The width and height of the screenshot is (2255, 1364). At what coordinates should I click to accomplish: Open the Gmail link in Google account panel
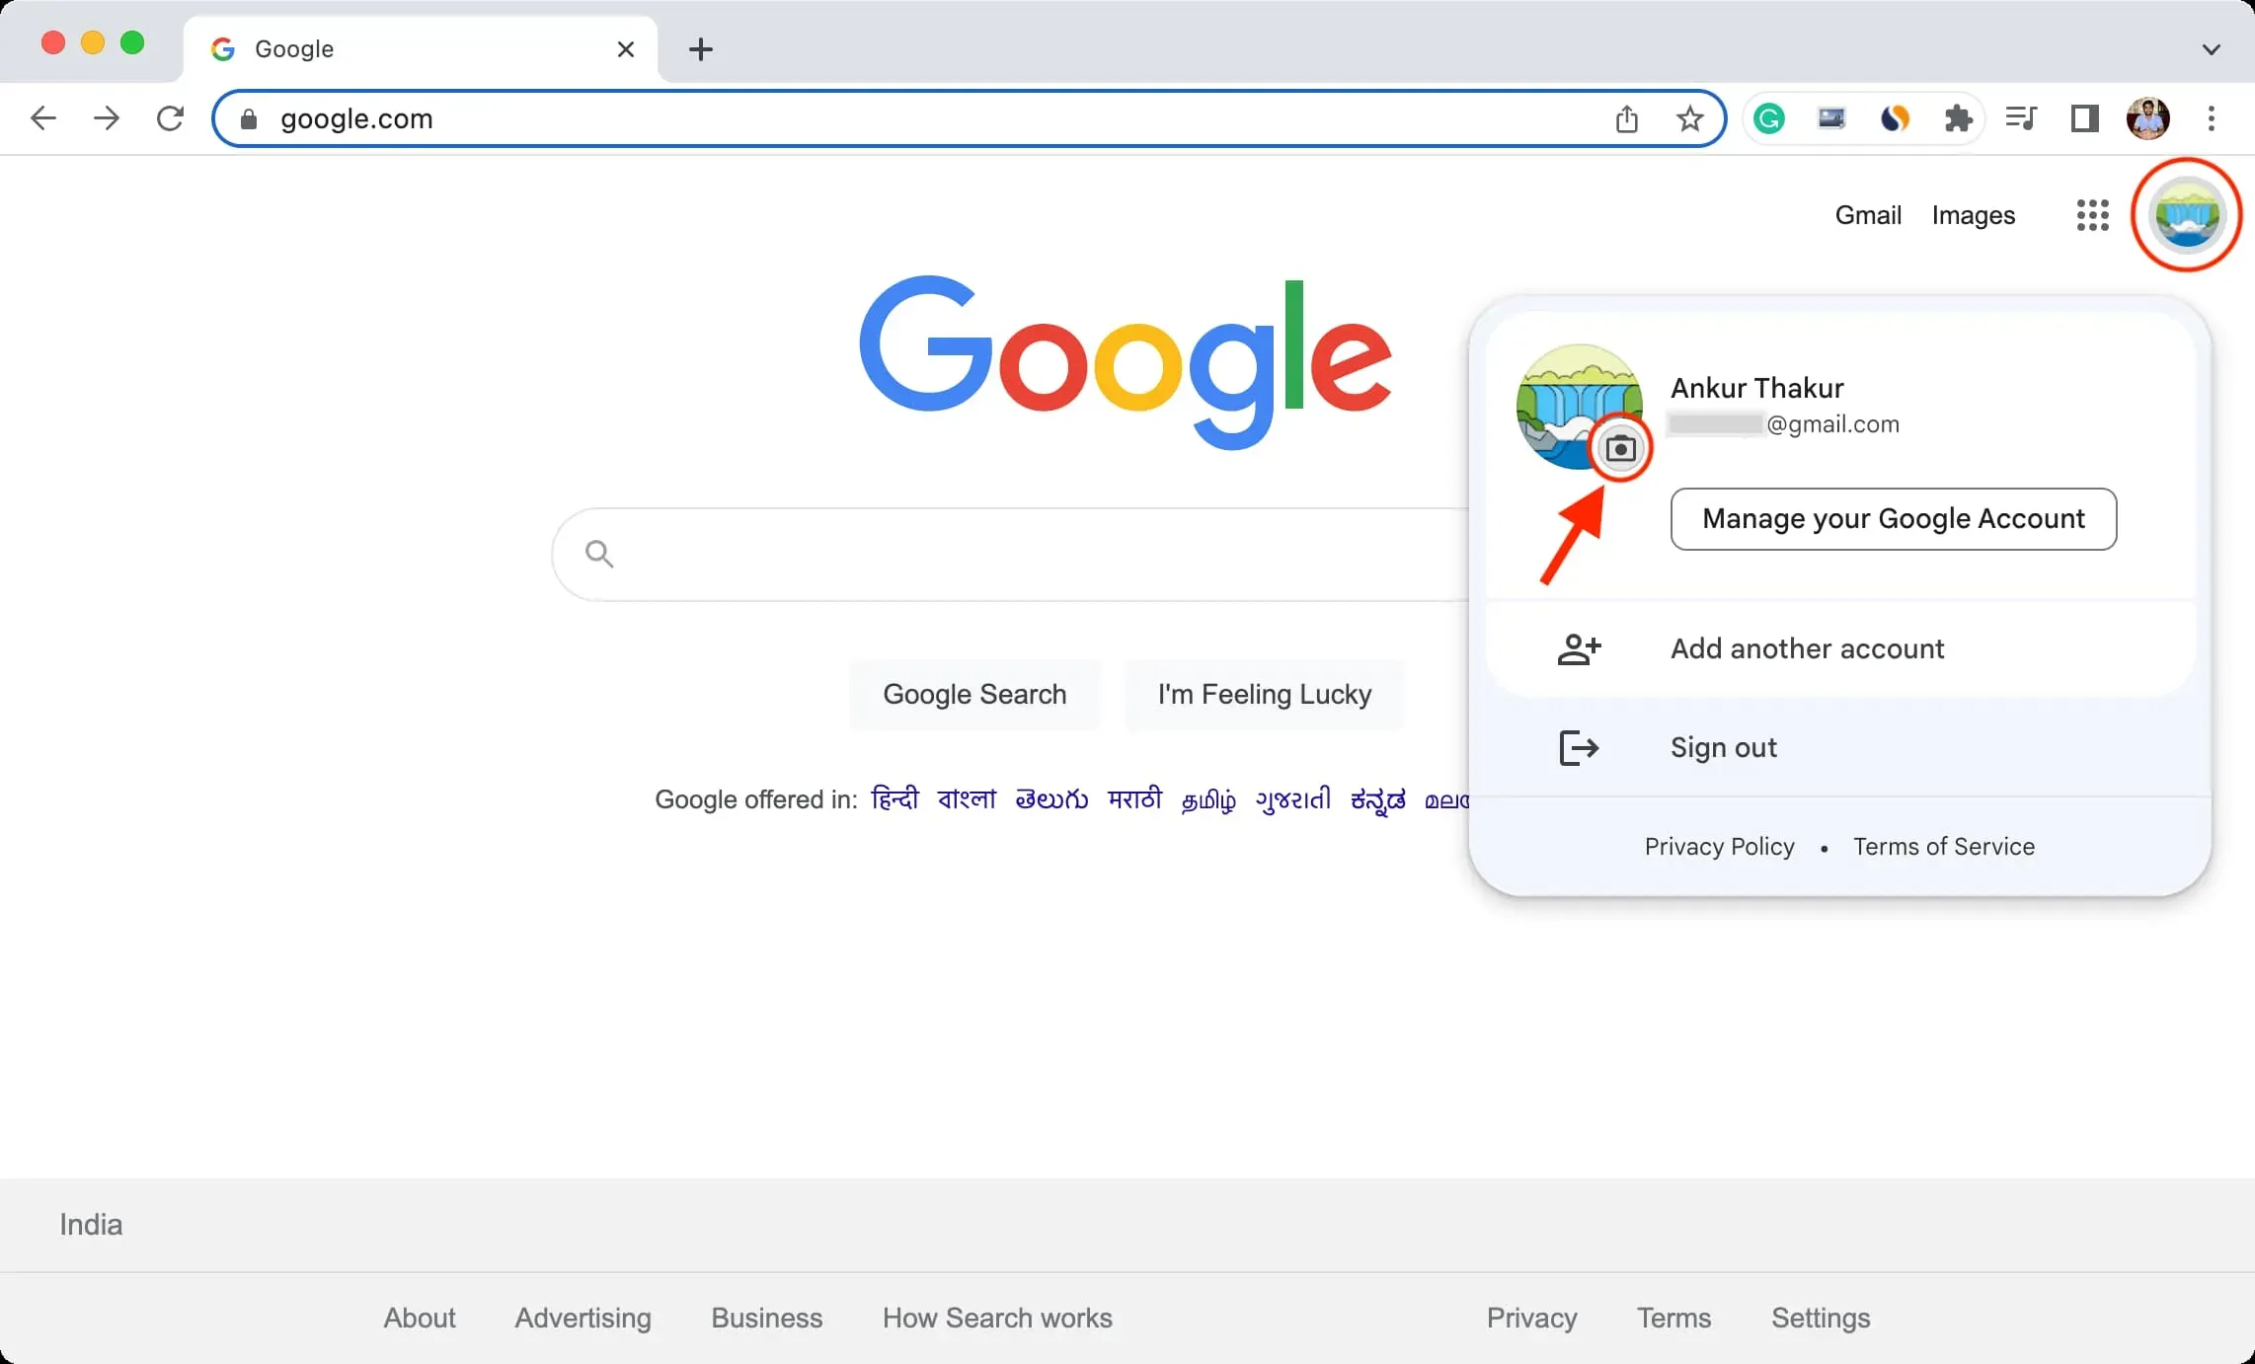coord(1867,214)
